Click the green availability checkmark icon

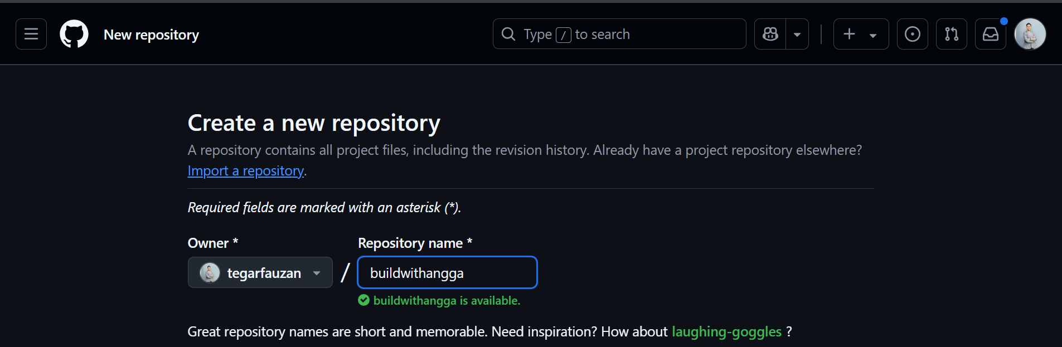point(363,300)
